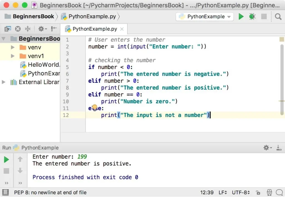Select the venv folder in project tree
Screen dimensions: 285x197
click(x=30, y=47)
